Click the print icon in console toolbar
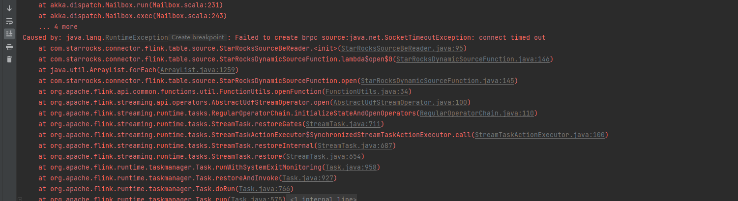738x201 pixels. pos(9,47)
